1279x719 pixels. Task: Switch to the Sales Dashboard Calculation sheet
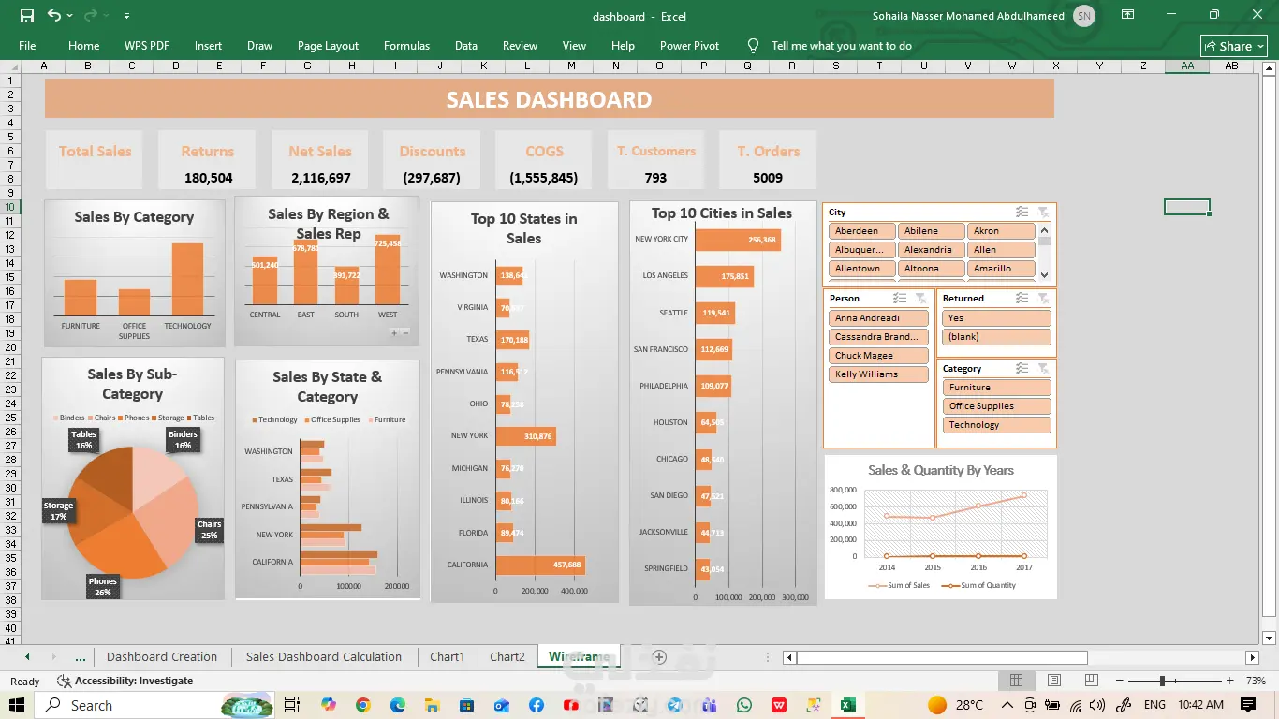(x=324, y=657)
